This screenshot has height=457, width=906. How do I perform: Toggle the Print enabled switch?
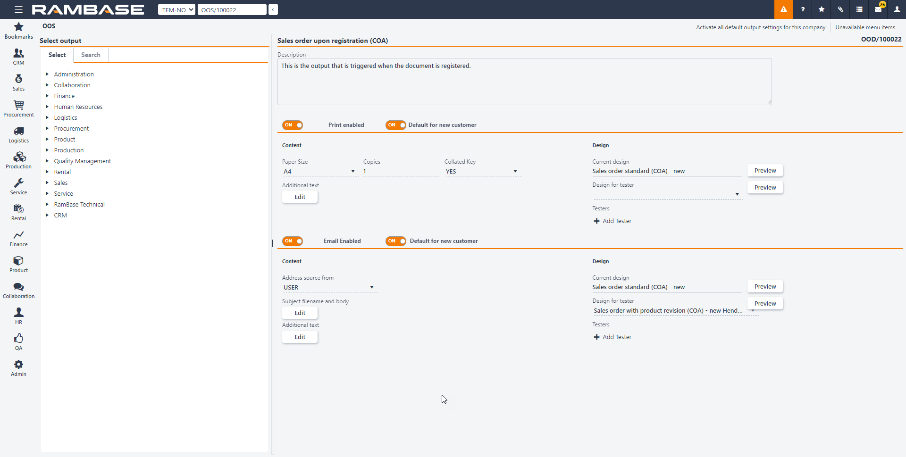pyautogui.click(x=293, y=125)
